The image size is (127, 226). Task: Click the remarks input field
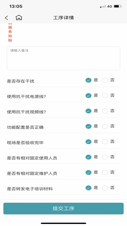(63, 58)
